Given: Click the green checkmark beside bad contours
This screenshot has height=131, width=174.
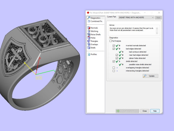Looking at the screenshot, I should [120, 52].
